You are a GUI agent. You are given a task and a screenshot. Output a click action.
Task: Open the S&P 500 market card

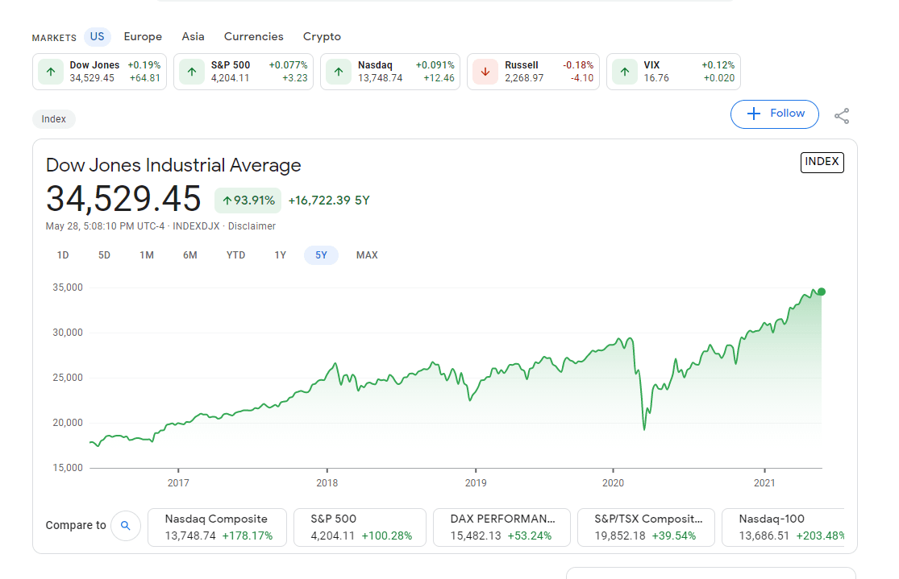point(243,72)
